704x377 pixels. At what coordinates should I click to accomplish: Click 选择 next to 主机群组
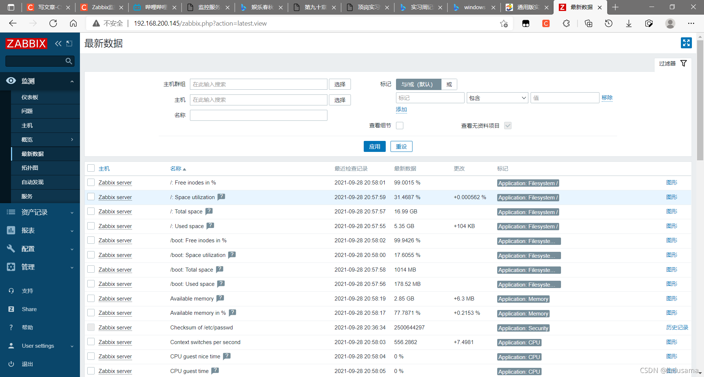(340, 85)
